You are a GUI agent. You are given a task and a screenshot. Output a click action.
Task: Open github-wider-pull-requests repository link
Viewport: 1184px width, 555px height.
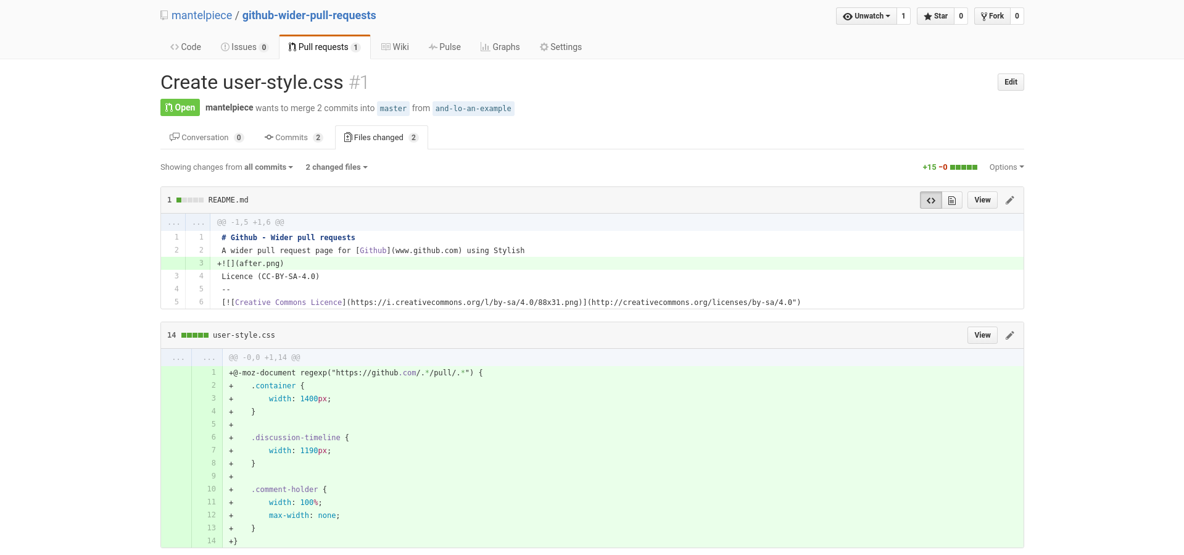(x=309, y=15)
